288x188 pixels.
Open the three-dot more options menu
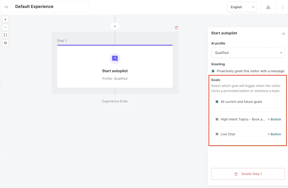pyautogui.click(x=283, y=7)
